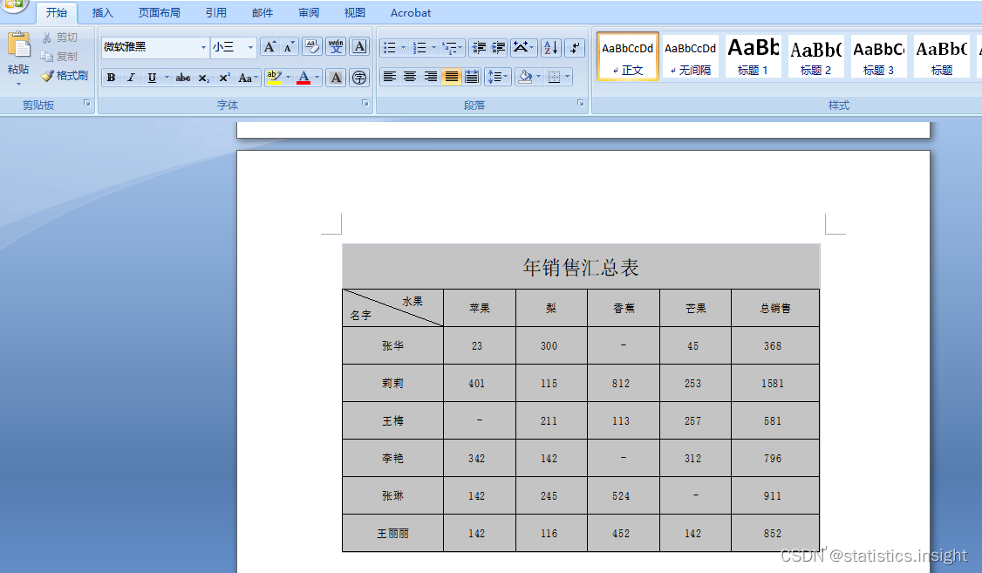982x573 pixels.
Task: Expand the underline style arrow
Action: [167, 78]
